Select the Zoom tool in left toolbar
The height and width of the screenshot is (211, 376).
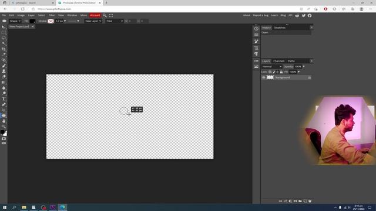(x=4, y=127)
